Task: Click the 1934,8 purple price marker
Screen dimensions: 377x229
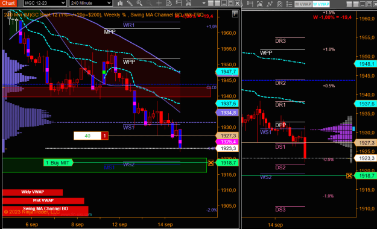Action: tap(227, 113)
